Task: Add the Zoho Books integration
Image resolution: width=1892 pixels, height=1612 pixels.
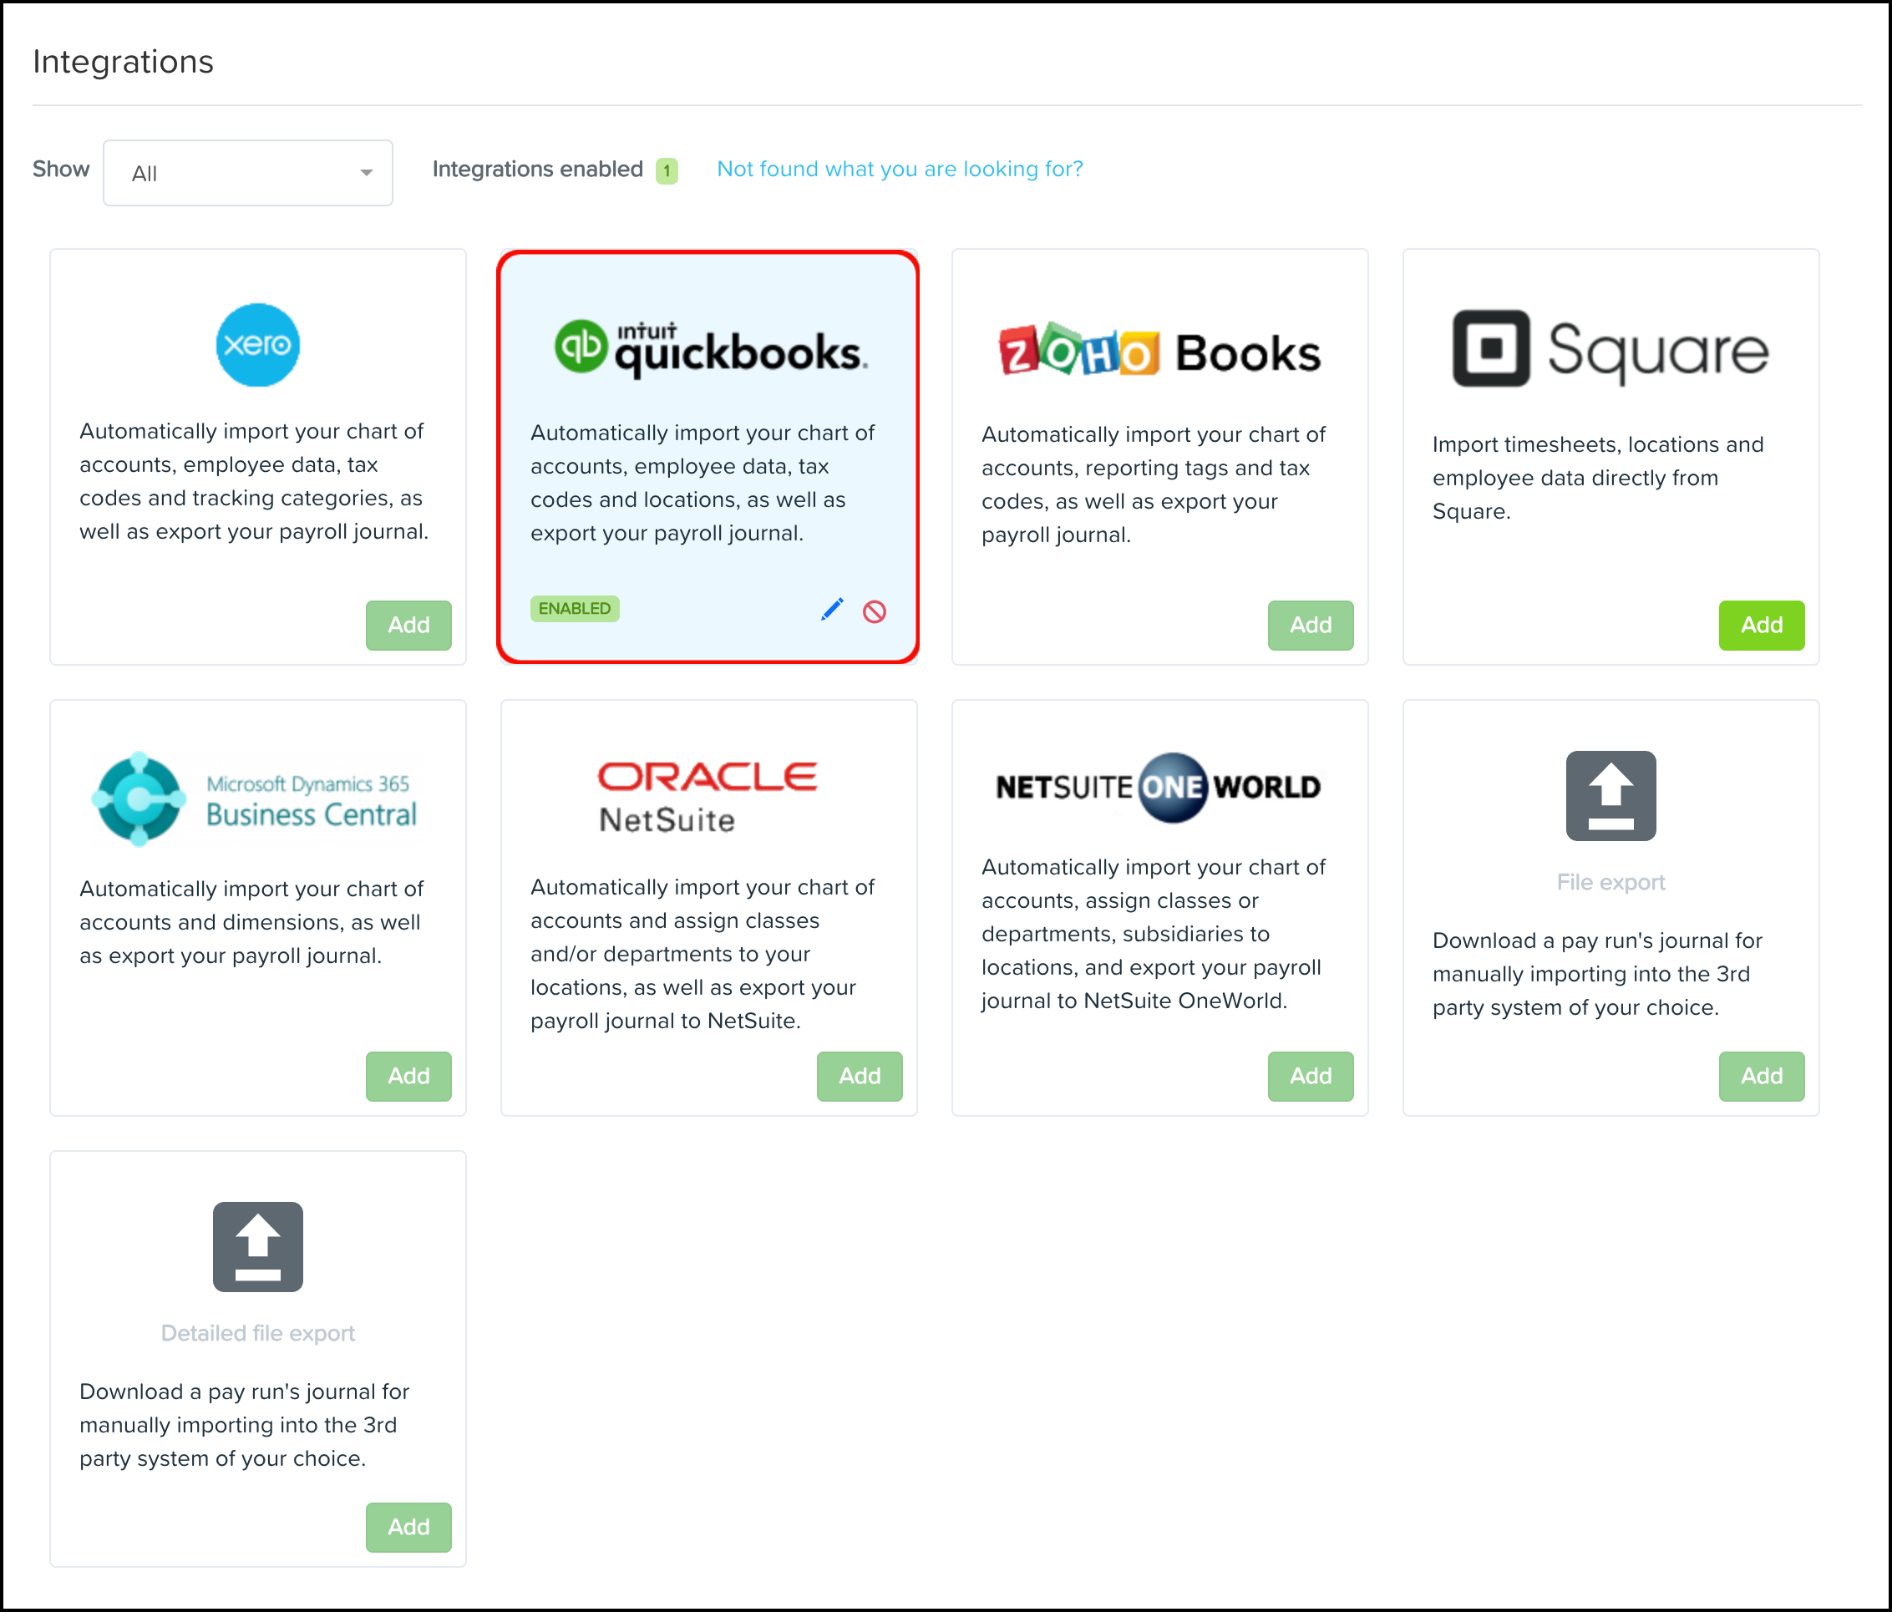Action: click(x=1311, y=626)
